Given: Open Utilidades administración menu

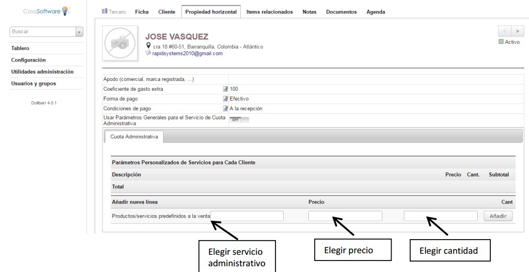Looking at the screenshot, I should pos(42,72).
